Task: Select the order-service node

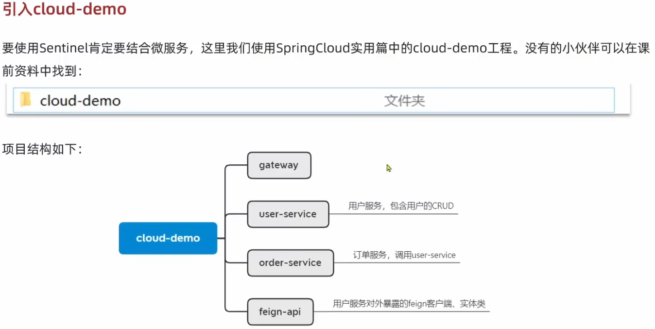Action: 291,263
